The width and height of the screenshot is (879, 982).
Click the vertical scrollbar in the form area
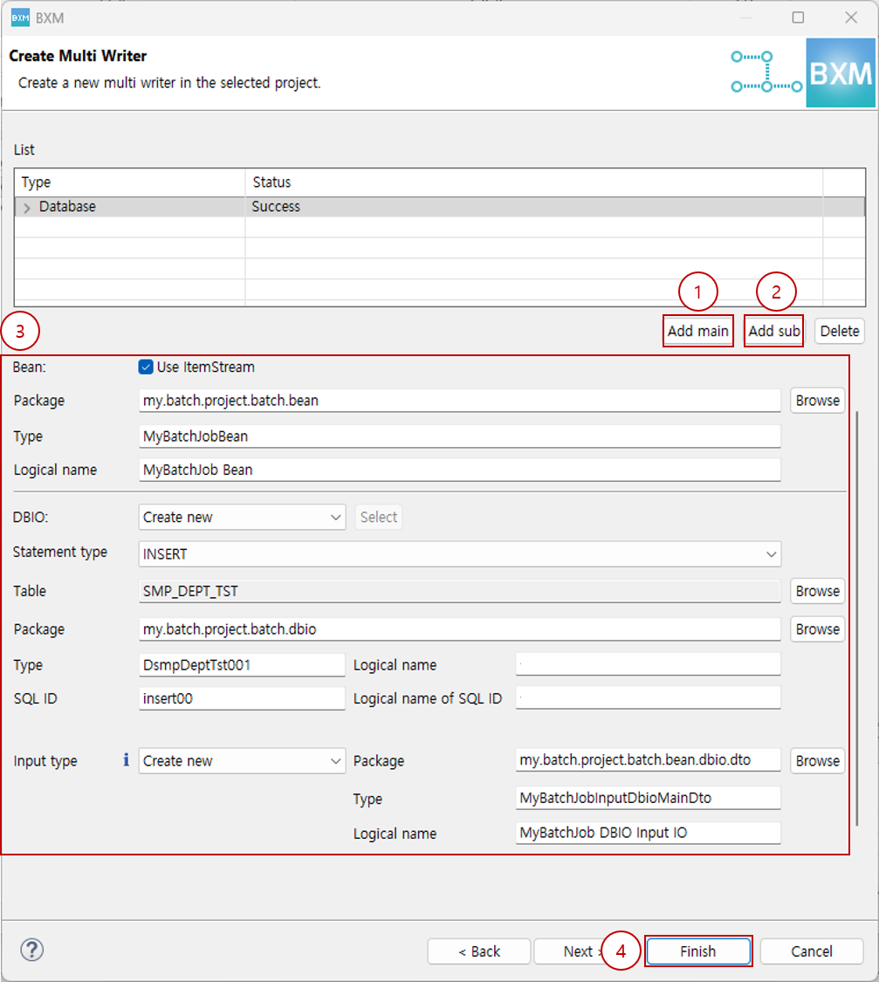[x=858, y=611]
